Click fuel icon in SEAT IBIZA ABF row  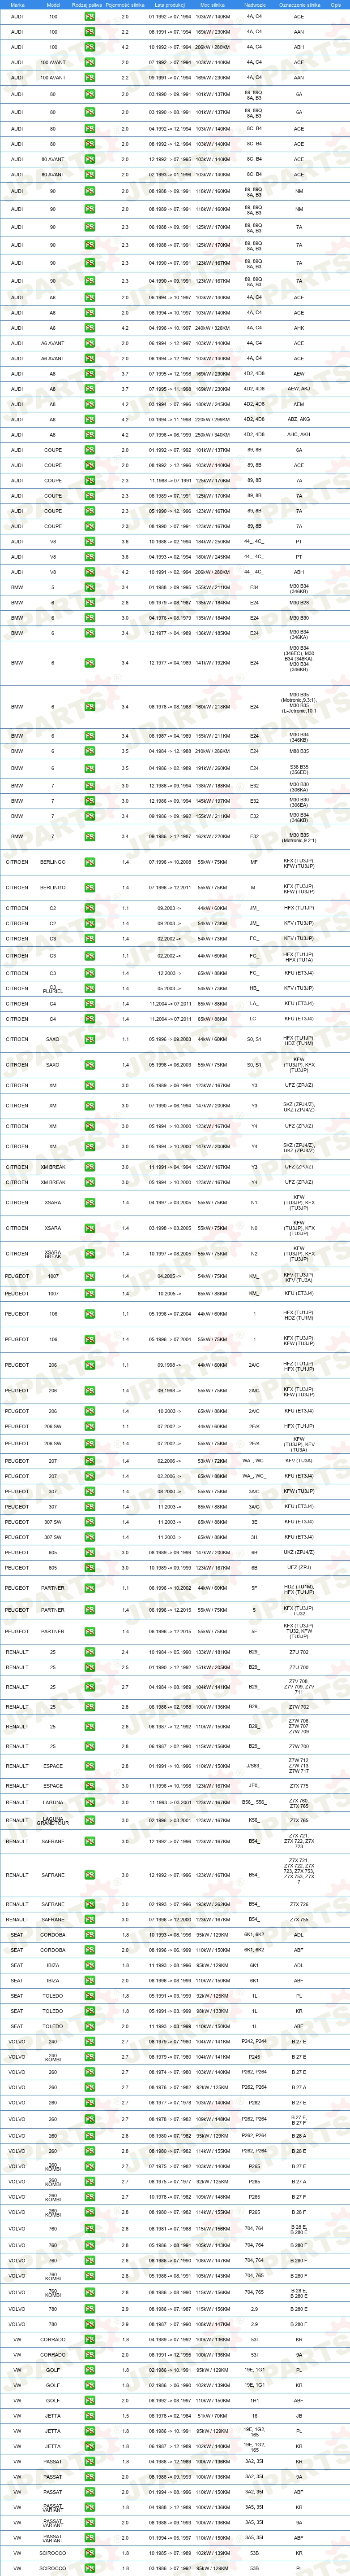point(90,1980)
